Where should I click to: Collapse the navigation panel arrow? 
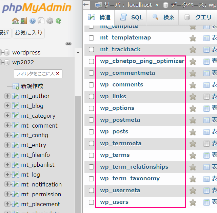point(86,5)
